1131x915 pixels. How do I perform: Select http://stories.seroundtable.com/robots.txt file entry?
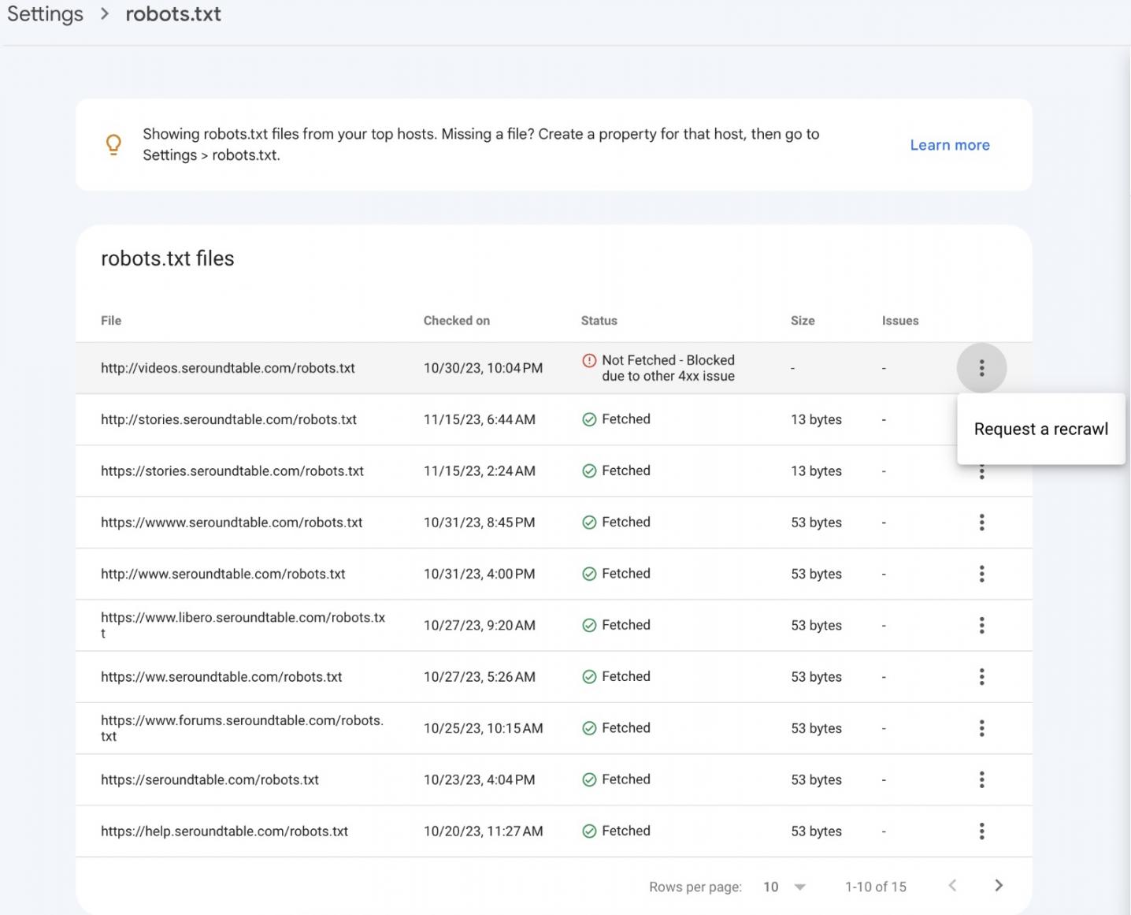228,419
